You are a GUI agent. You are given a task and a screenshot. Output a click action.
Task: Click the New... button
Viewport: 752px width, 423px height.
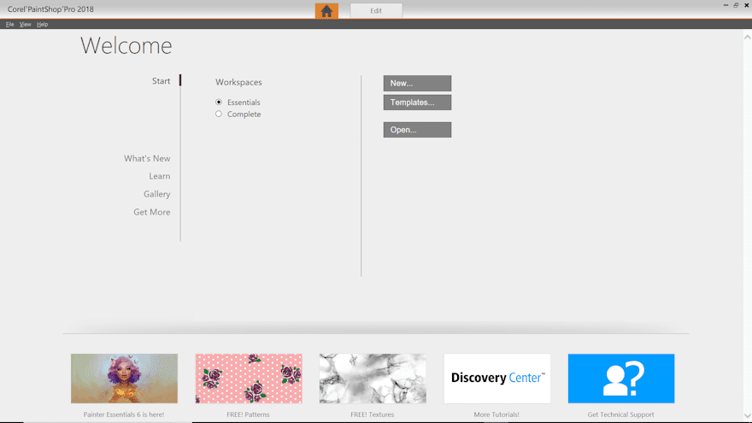(x=417, y=84)
